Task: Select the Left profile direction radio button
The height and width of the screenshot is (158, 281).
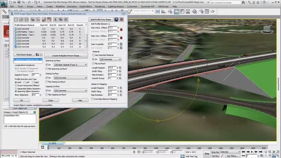Action: (25, 83)
